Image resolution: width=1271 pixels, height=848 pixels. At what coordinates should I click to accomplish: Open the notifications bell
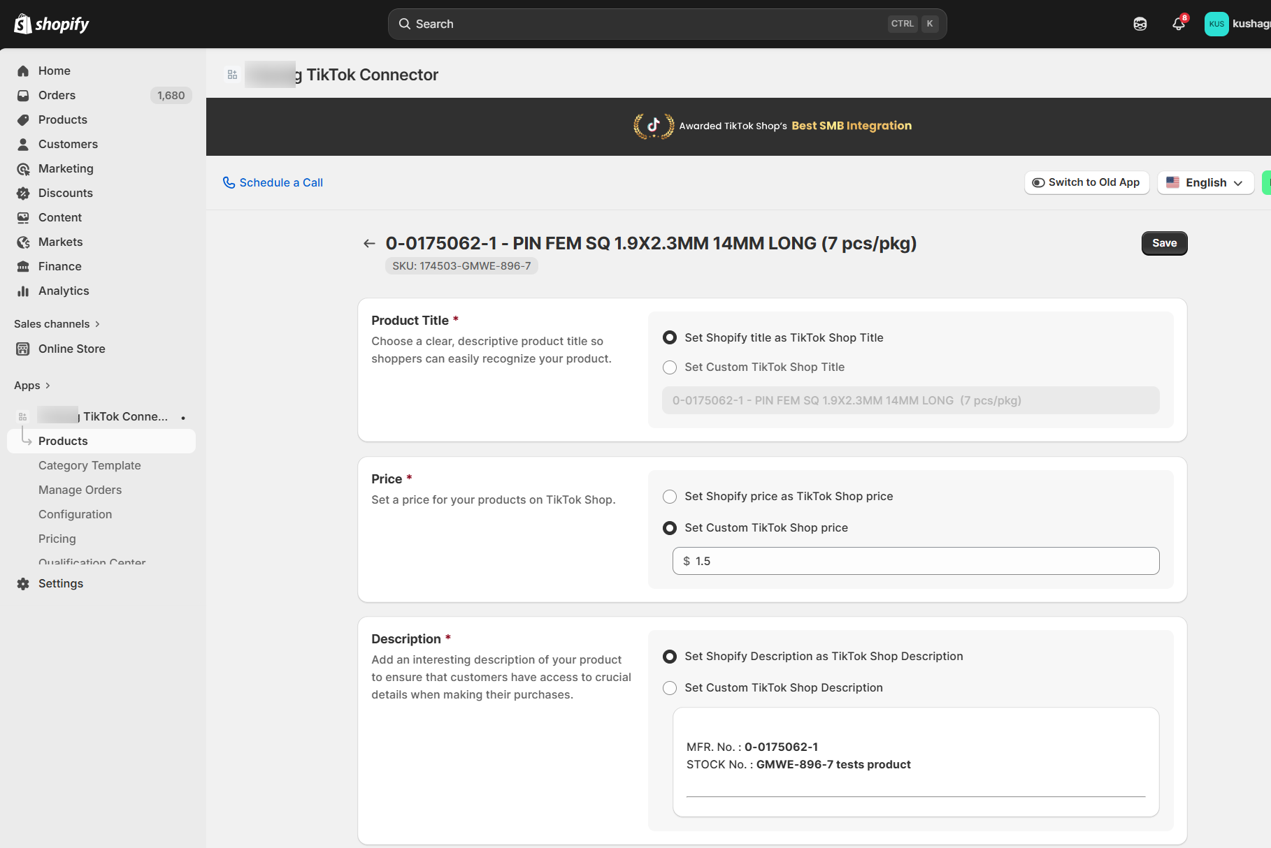(x=1178, y=24)
